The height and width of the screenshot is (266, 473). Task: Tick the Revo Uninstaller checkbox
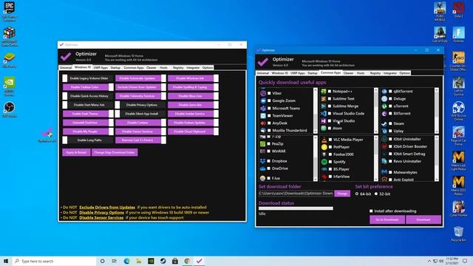(x=390, y=161)
